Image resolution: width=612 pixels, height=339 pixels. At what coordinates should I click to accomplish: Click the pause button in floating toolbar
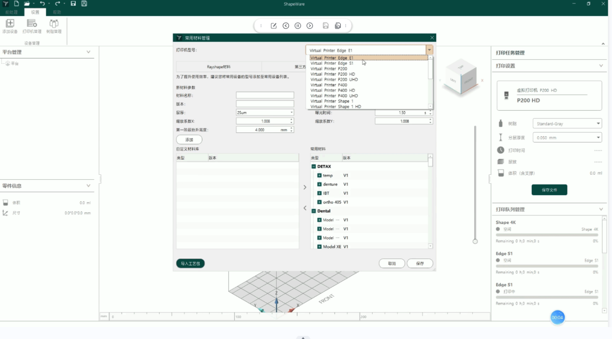(298, 26)
